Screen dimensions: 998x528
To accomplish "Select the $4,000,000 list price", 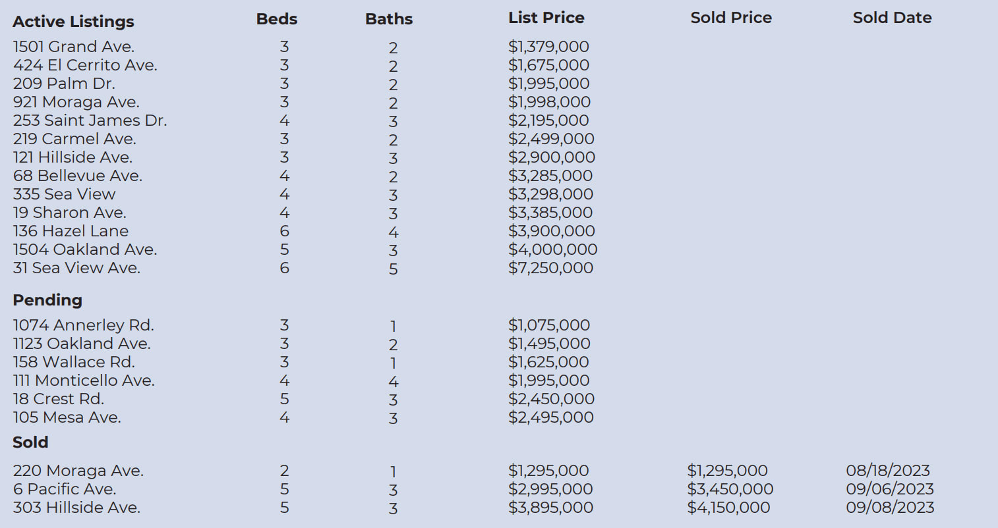I will click(552, 250).
